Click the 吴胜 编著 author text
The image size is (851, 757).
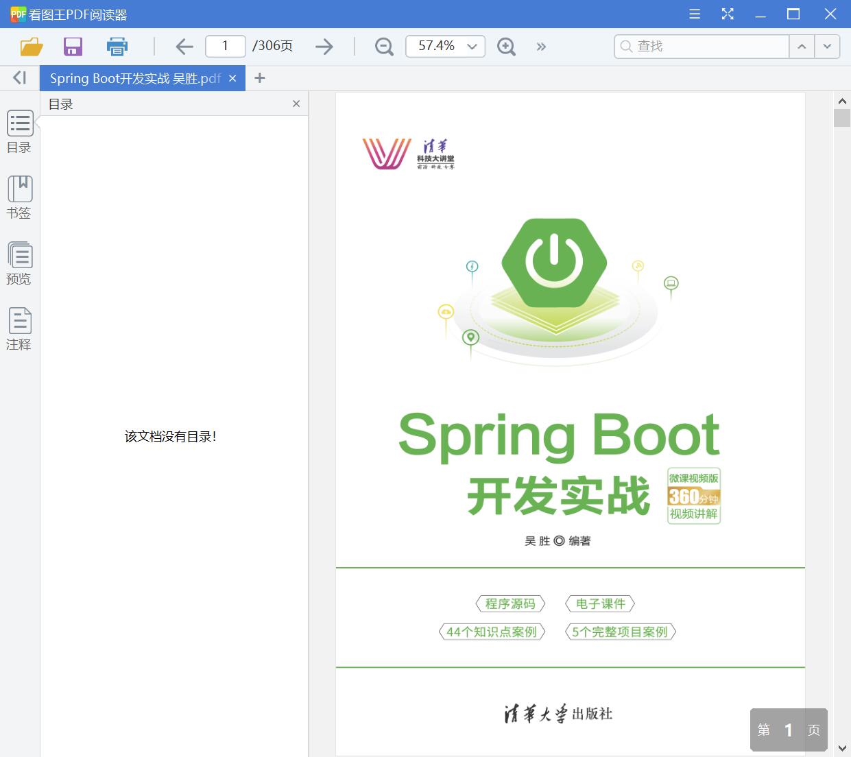click(558, 541)
